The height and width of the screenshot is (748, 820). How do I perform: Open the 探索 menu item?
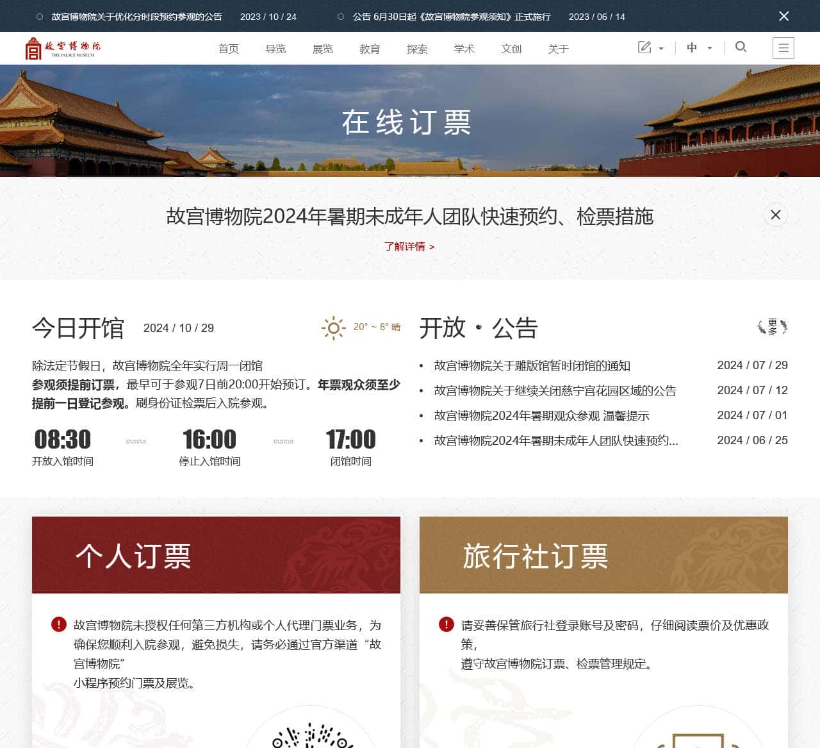pos(417,49)
